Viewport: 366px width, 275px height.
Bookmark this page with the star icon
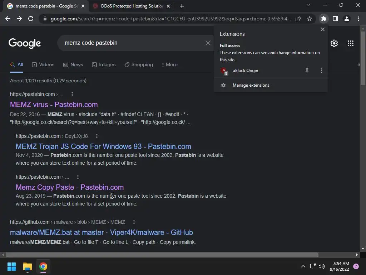[x=310, y=19]
